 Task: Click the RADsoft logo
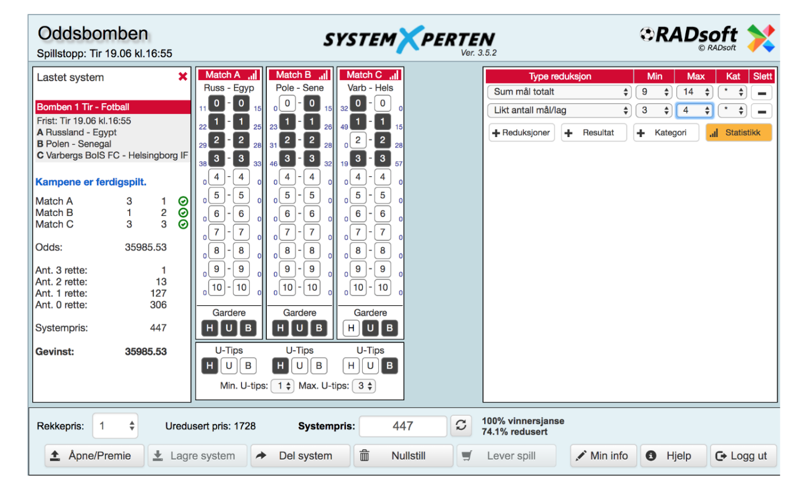(x=708, y=37)
